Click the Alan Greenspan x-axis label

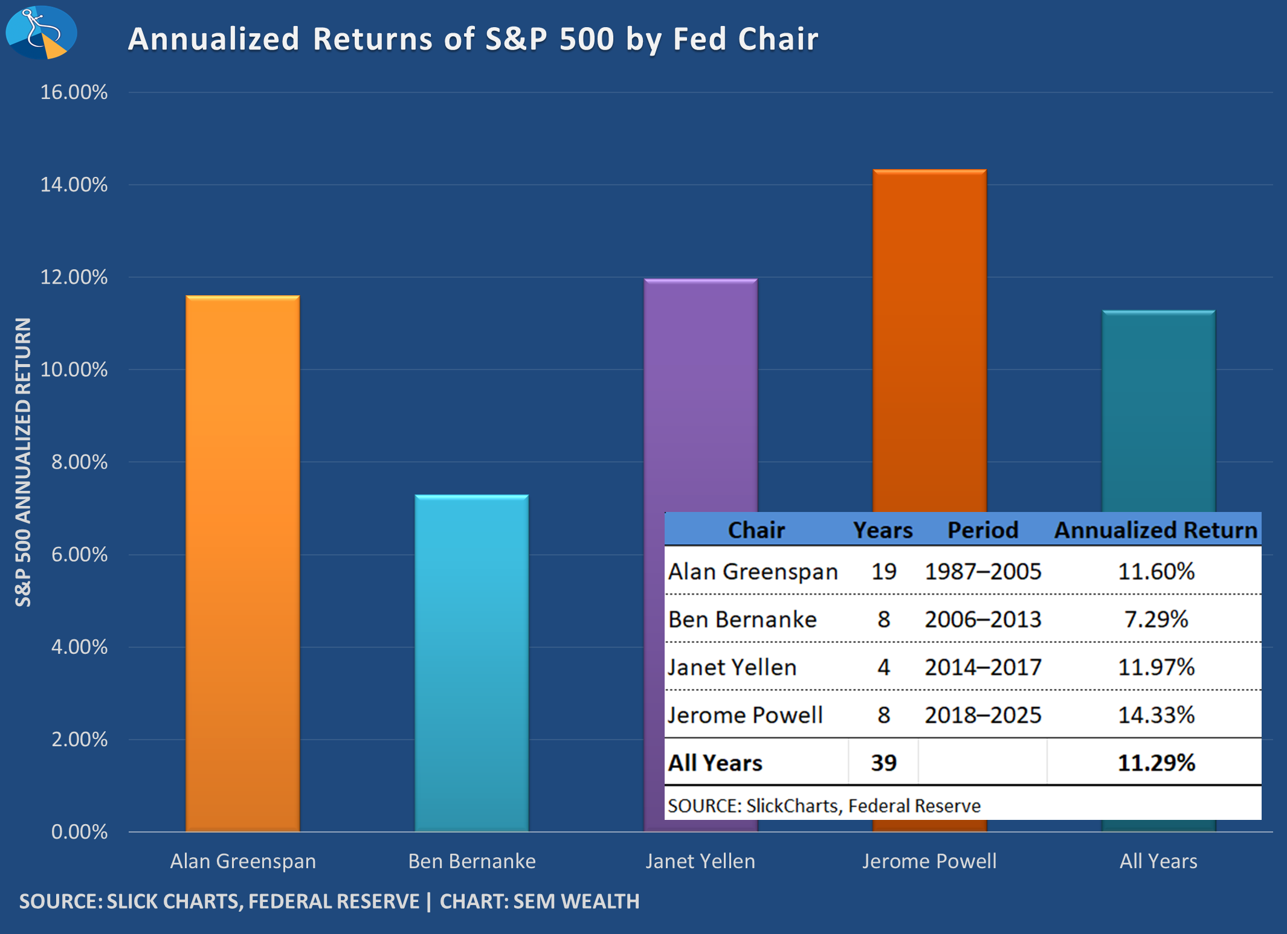(x=243, y=861)
